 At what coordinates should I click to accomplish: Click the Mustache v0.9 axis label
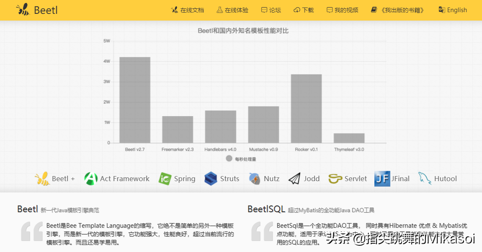point(263,149)
